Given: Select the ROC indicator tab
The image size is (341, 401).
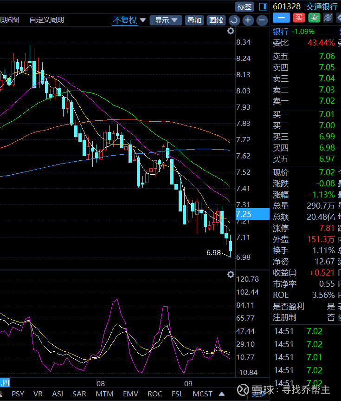Looking at the screenshot, I should coord(155,394).
